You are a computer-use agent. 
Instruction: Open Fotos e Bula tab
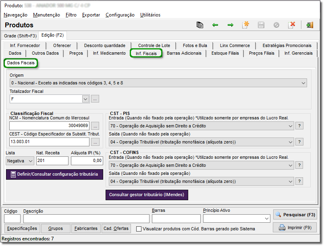tap(195, 45)
